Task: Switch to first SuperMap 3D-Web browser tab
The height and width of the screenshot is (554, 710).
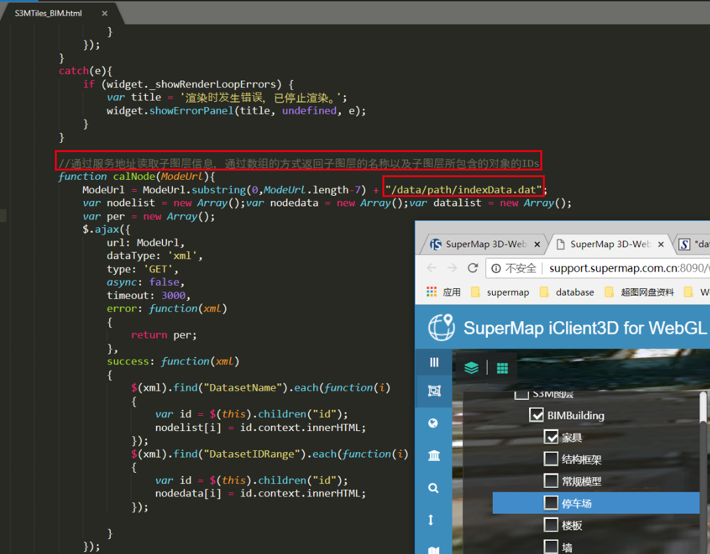Action: (x=485, y=245)
